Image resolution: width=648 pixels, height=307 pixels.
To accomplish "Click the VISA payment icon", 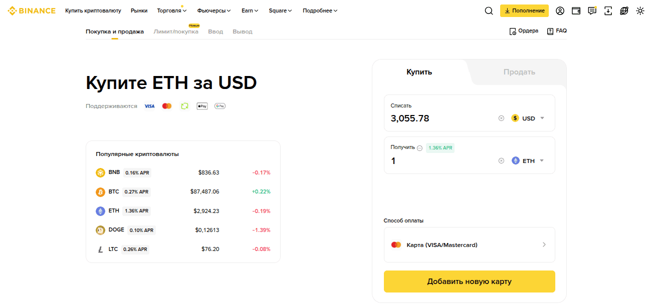I will (x=149, y=106).
